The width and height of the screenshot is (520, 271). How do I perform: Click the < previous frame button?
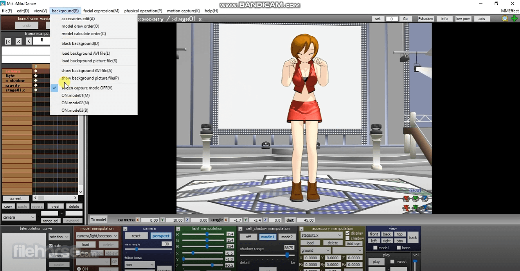pos(29,41)
